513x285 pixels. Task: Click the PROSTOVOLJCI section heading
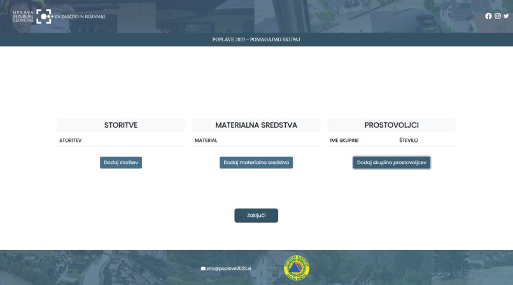[391, 125]
